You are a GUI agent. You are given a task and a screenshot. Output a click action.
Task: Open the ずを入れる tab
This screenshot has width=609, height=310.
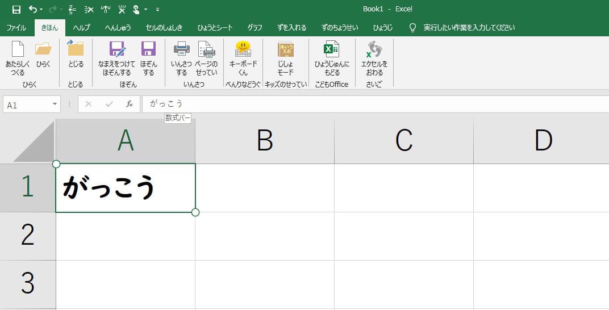click(291, 28)
